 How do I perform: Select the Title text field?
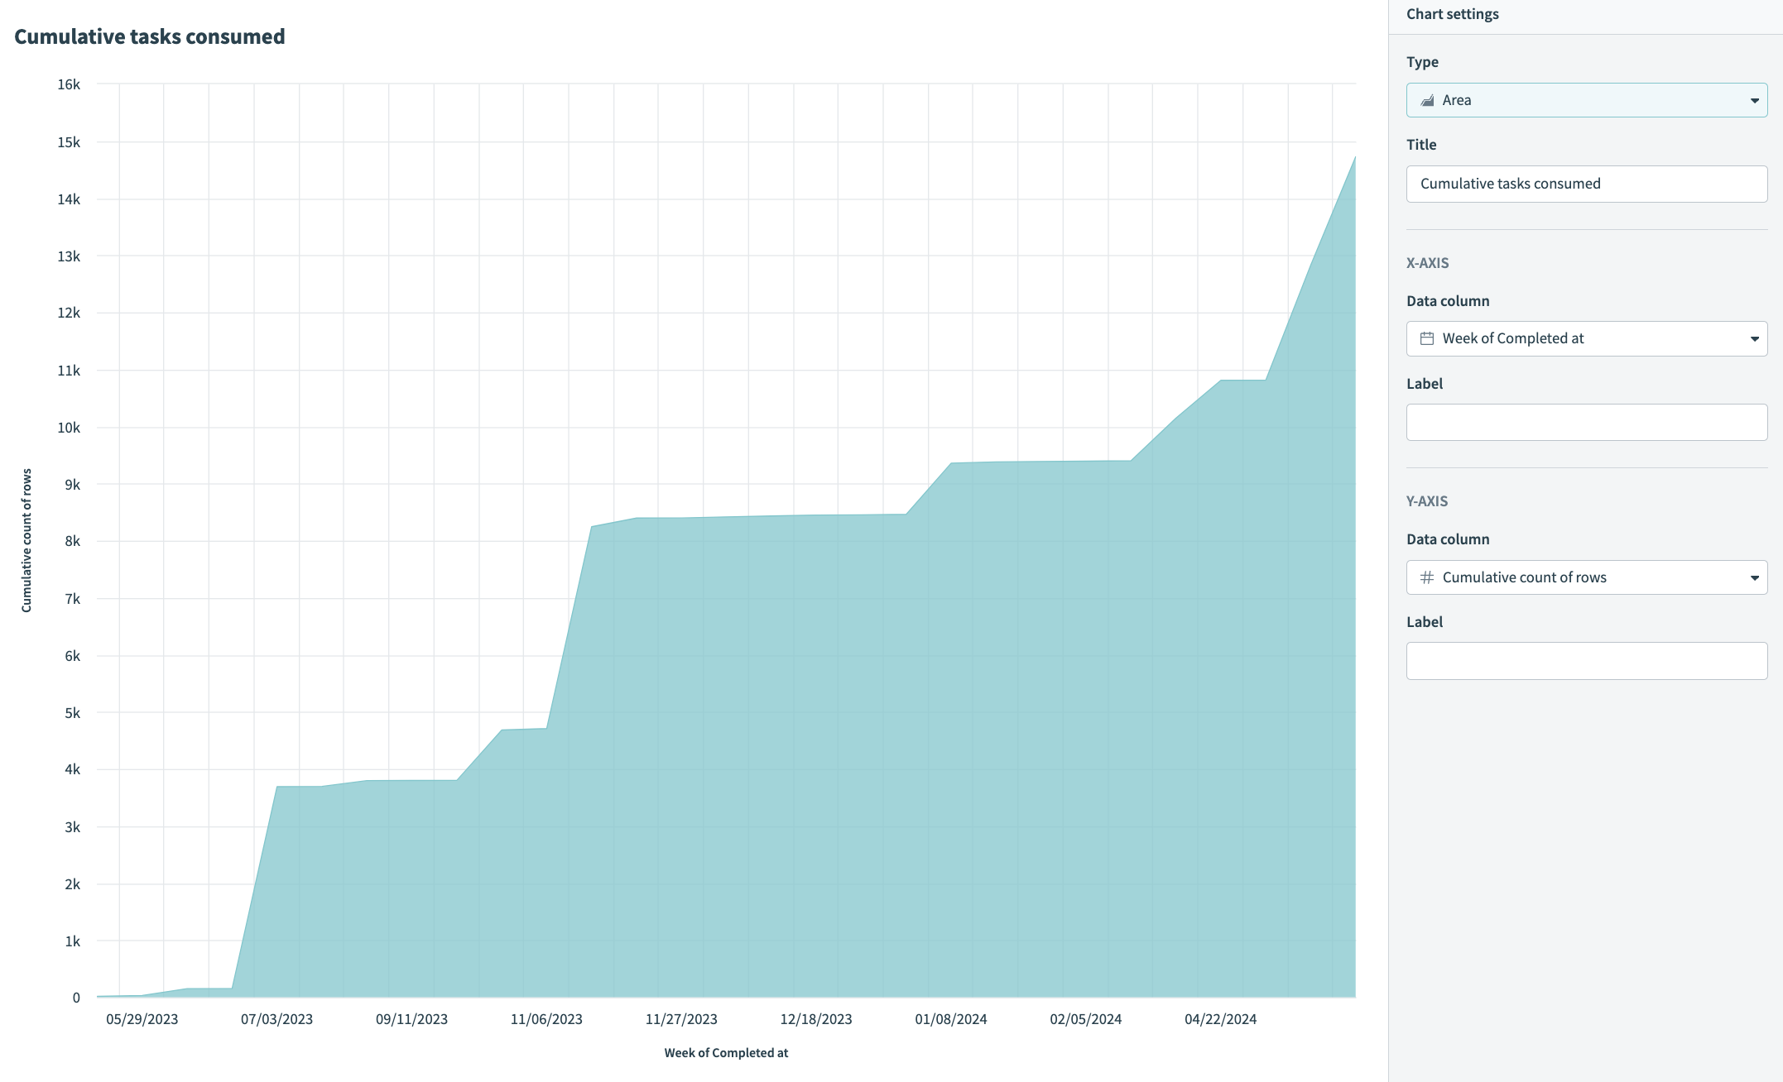[x=1586, y=184]
